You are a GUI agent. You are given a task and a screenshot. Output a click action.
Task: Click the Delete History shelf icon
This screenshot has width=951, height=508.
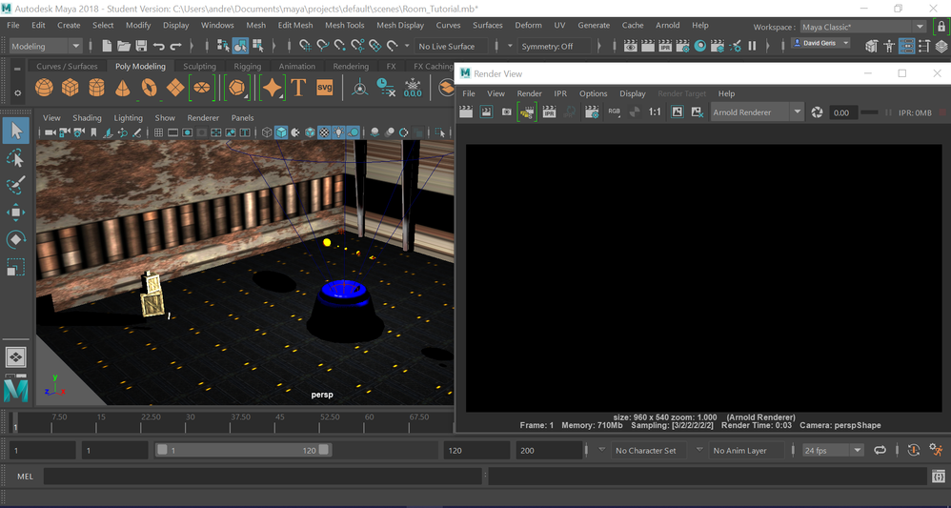coord(386,88)
